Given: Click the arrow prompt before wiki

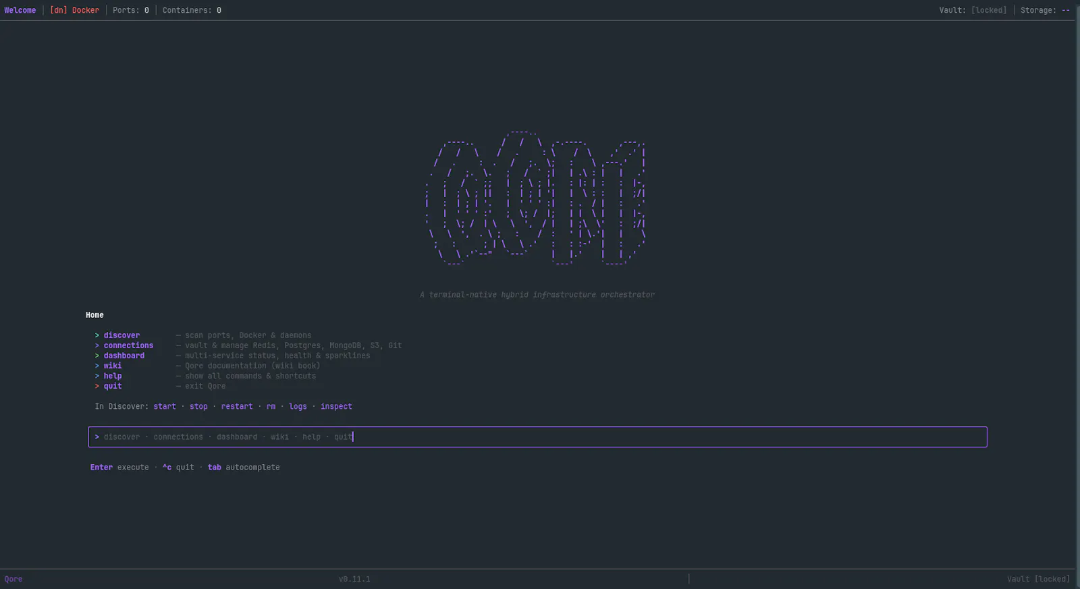Looking at the screenshot, I should [x=97, y=366].
